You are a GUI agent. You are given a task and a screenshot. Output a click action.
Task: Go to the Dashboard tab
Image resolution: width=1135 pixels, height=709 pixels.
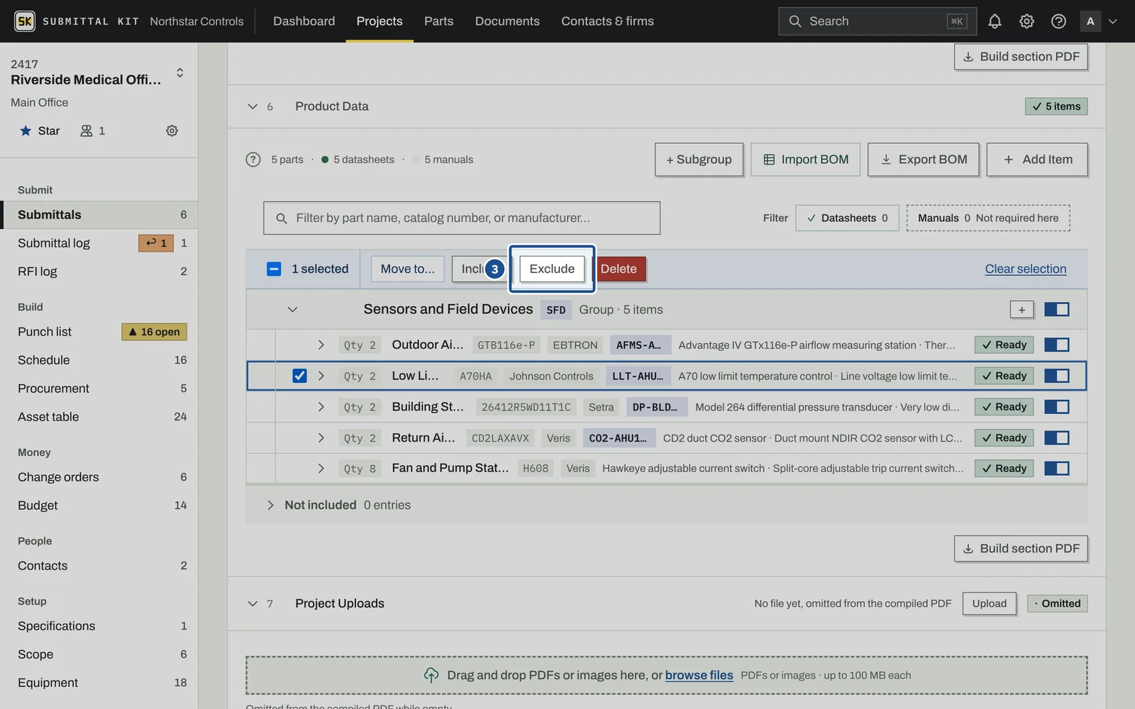tap(304, 21)
